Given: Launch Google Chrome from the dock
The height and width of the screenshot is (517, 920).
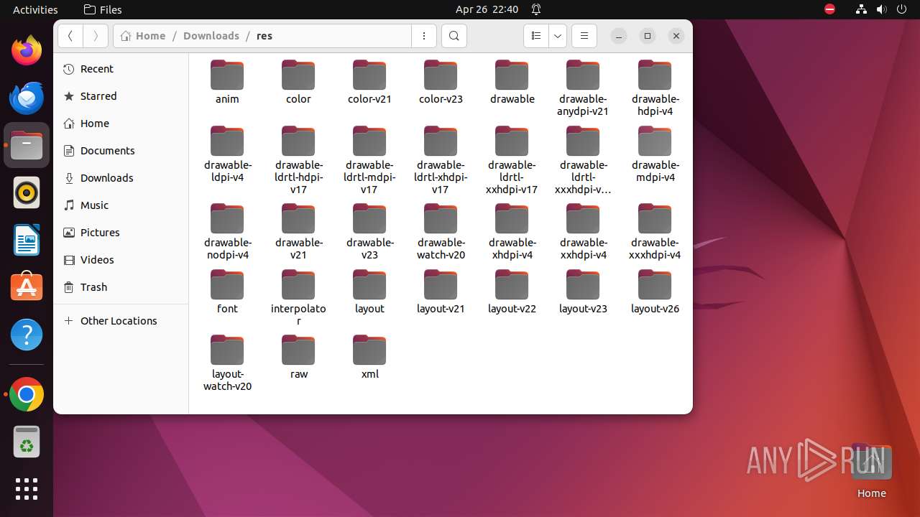Looking at the screenshot, I should click(27, 394).
